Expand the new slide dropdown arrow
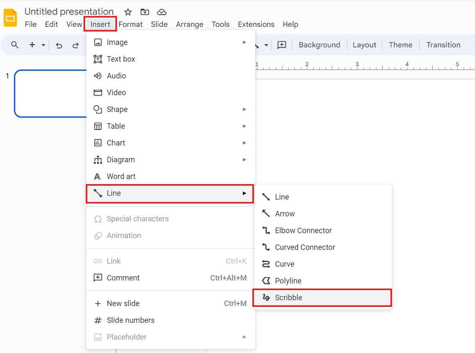 (x=43, y=44)
